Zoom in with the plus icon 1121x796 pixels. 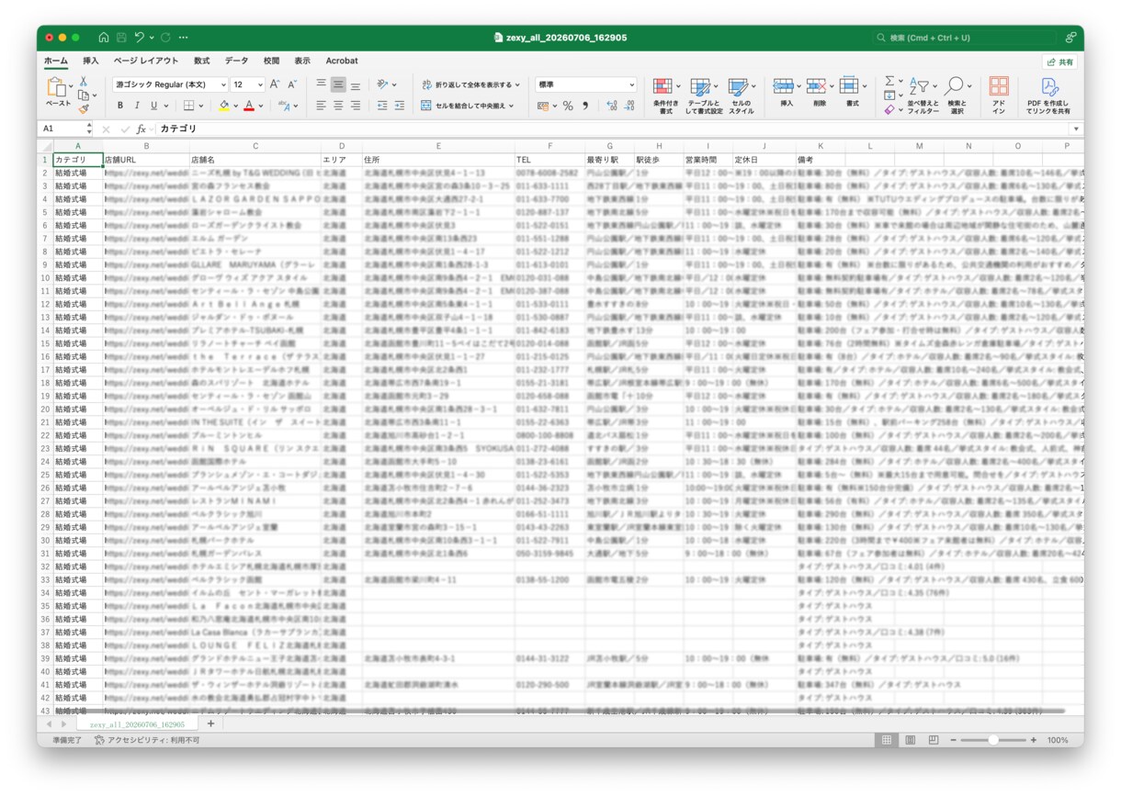pos(1033,740)
